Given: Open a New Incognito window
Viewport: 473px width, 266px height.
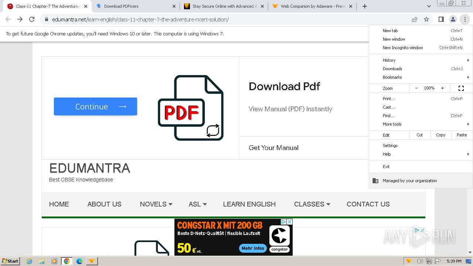Looking at the screenshot, I should click(x=421, y=48).
